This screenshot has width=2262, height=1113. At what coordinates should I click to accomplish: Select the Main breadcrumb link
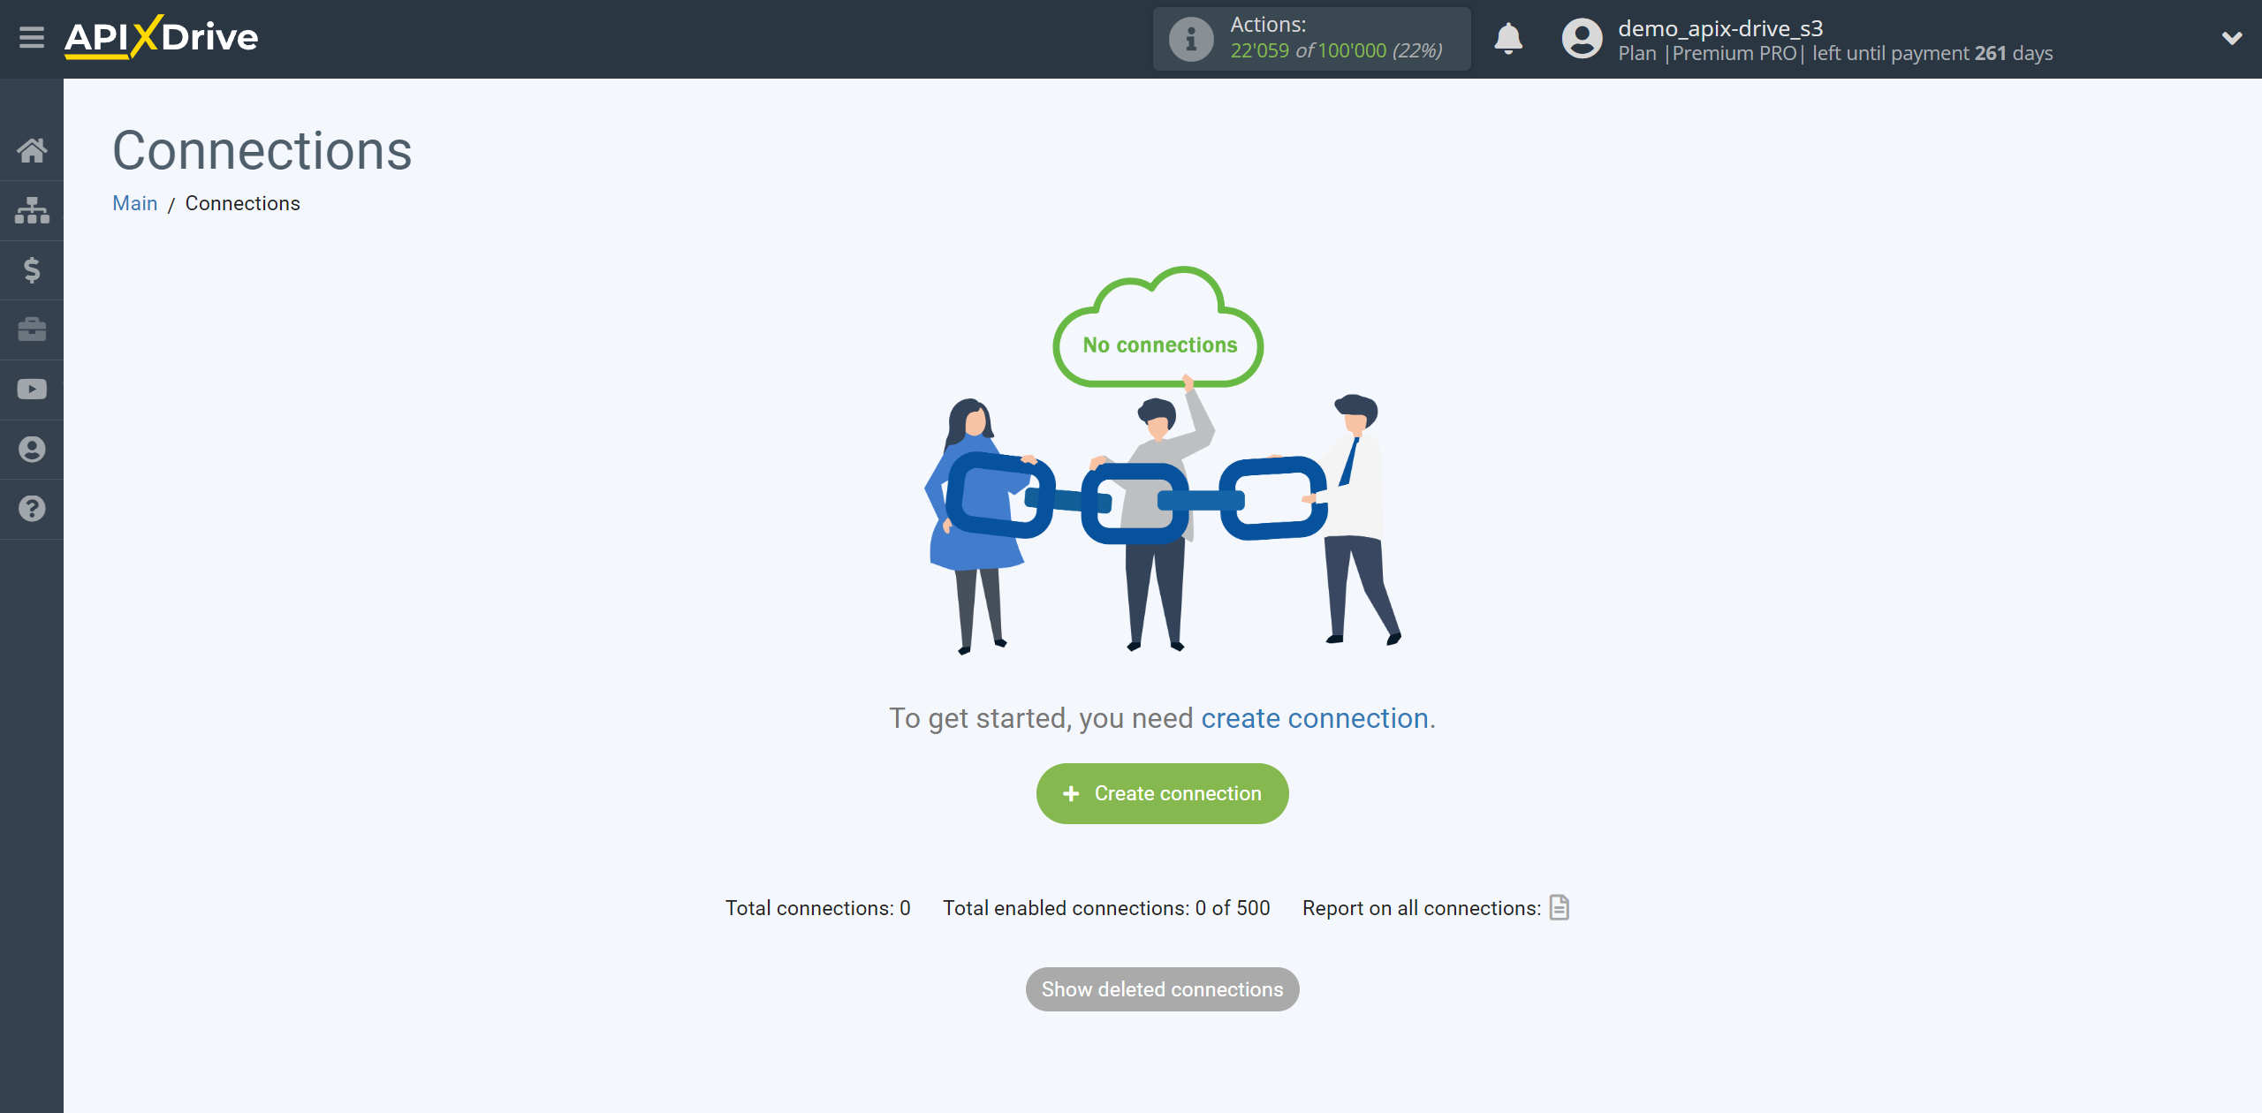[x=135, y=203]
